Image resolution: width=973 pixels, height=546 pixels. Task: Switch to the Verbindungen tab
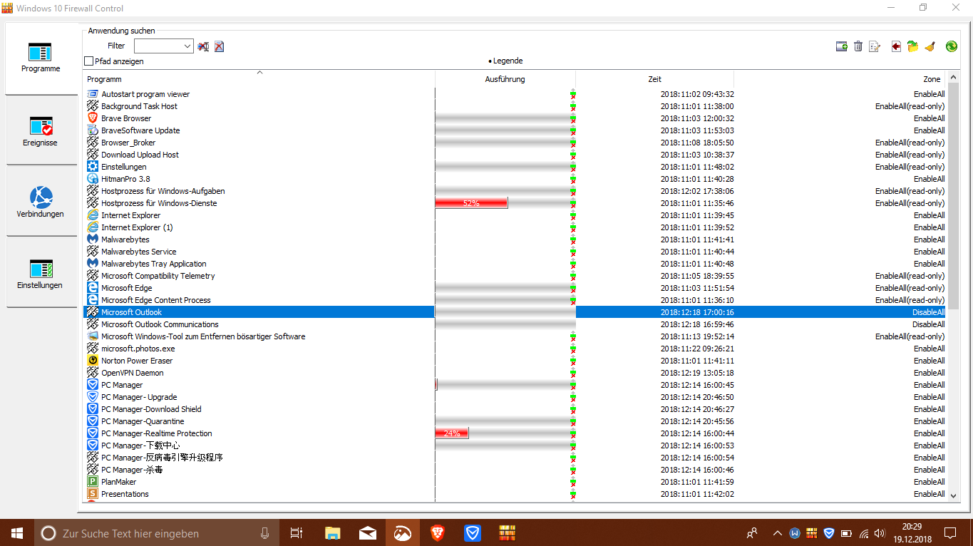(41, 201)
